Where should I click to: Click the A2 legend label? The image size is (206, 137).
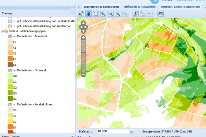coord(14,54)
